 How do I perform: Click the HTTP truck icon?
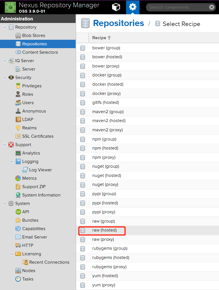click(x=18, y=245)
